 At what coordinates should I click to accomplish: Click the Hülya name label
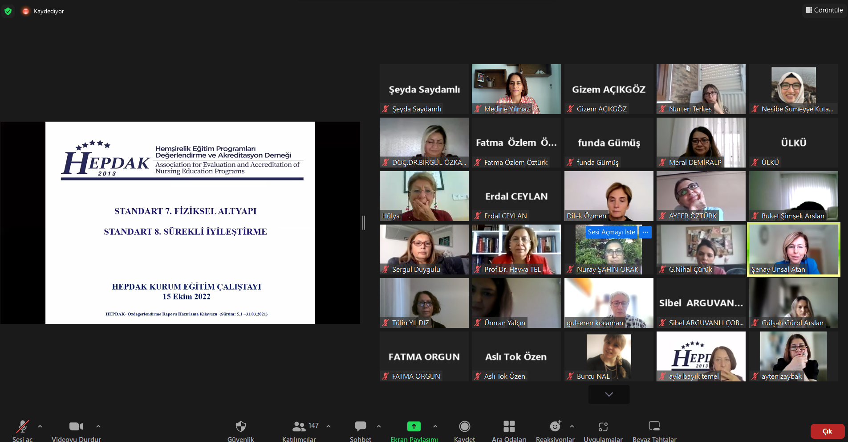(391, 216)
